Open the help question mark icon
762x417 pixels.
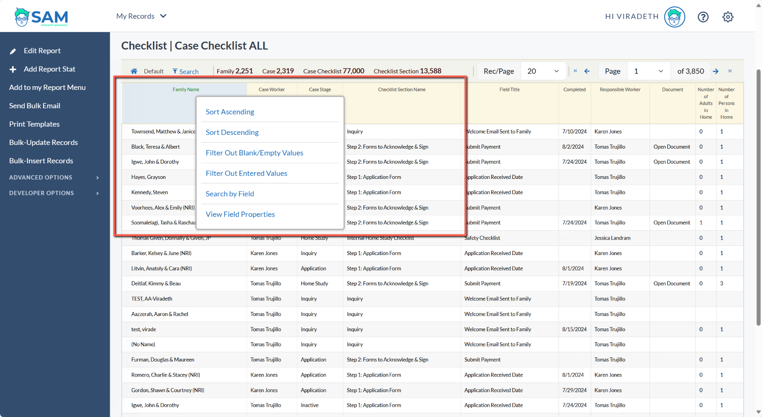tap(703, 17)
